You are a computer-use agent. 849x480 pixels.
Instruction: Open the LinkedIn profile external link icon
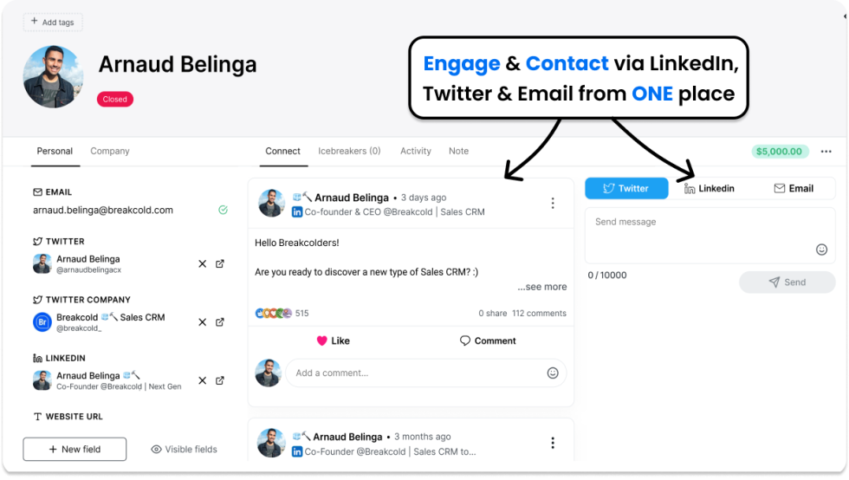220,381
